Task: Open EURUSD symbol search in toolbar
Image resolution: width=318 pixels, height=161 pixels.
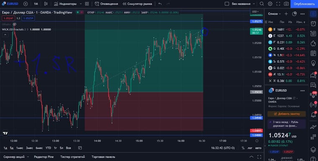Action: [x=10, y=4]
